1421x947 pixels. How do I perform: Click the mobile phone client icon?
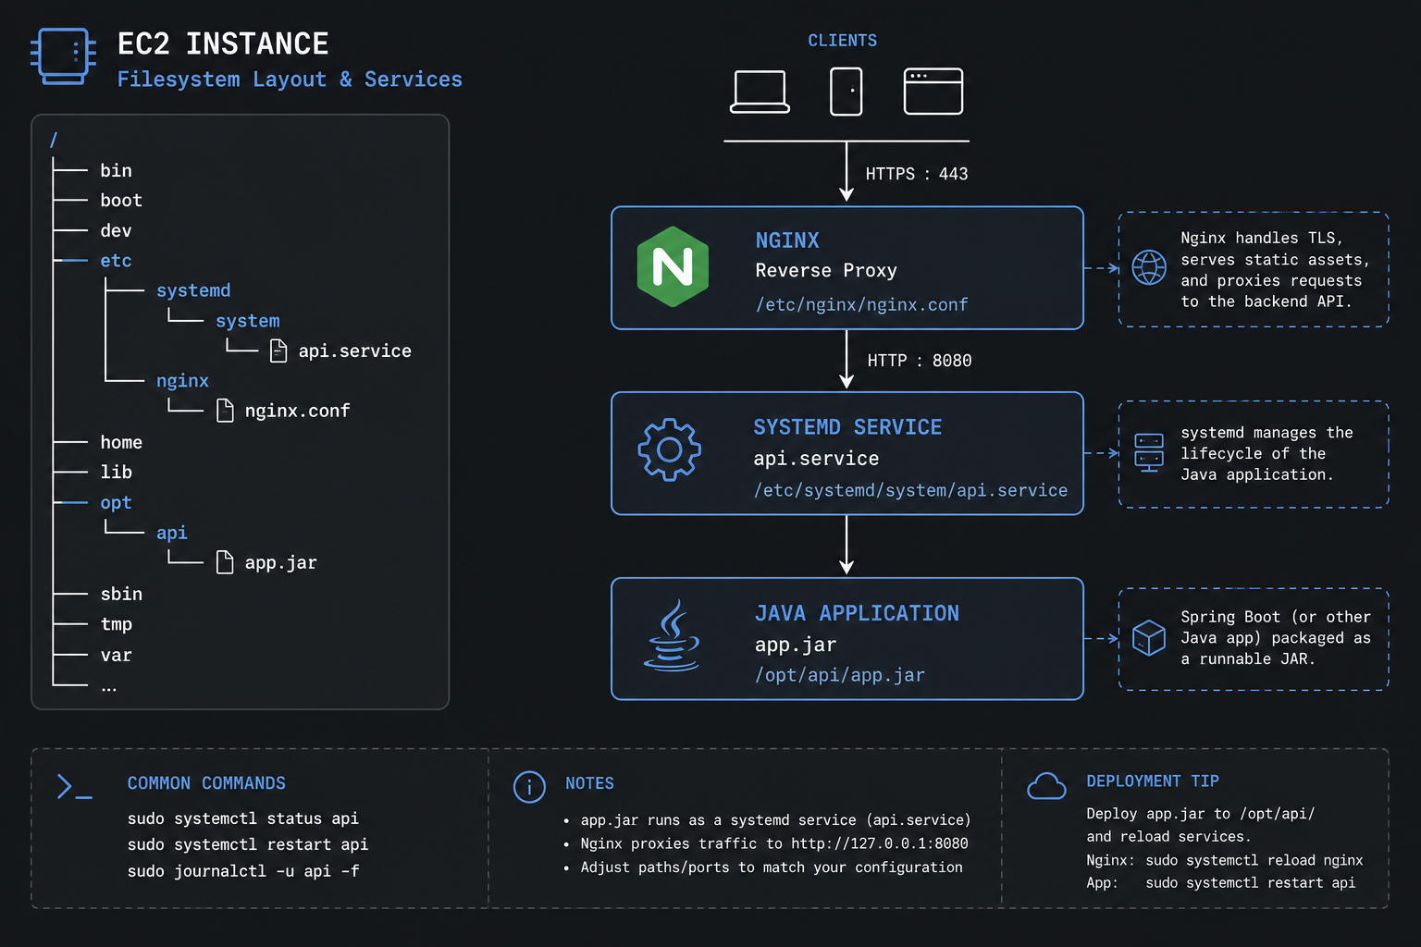846,92
